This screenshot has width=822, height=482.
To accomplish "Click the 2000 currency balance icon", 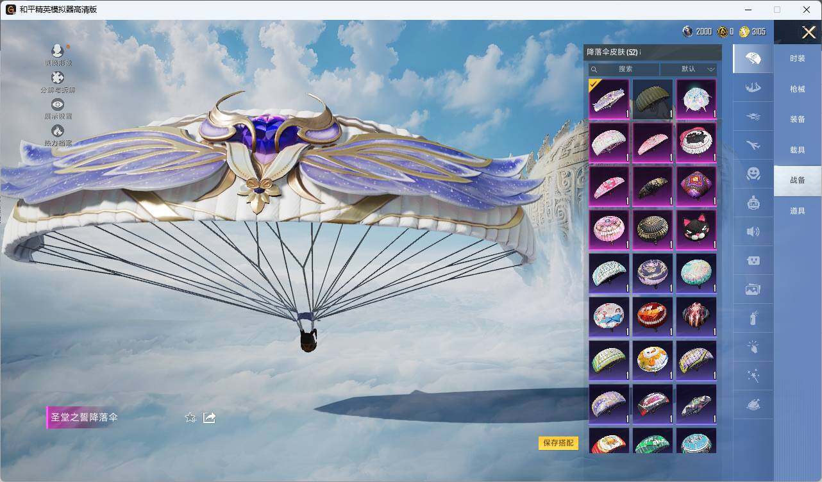I will (687, 31).
